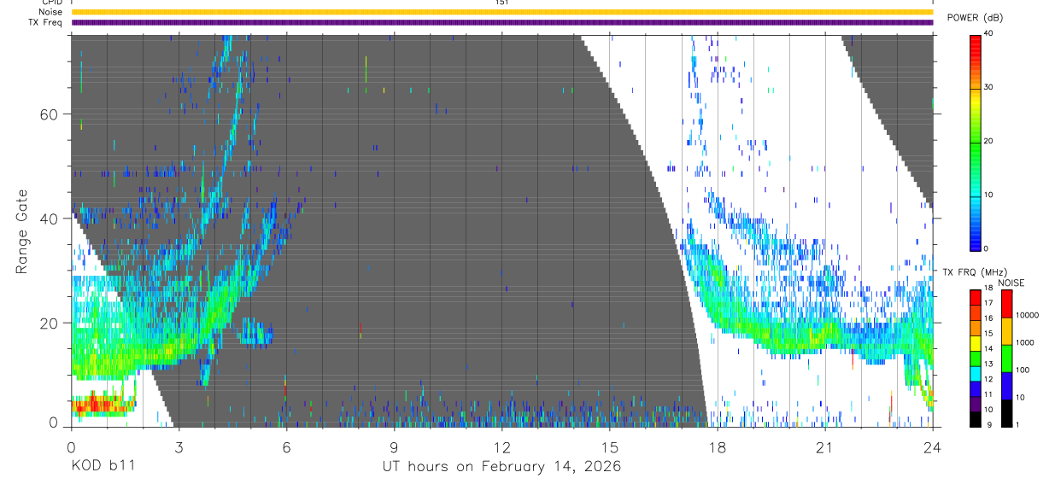Click the '13' label on TX FRQ legend

(989, 364)
